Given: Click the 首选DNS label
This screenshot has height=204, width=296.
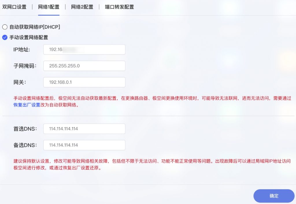Looking at the screenshot, I should click(x=25, y=129).
